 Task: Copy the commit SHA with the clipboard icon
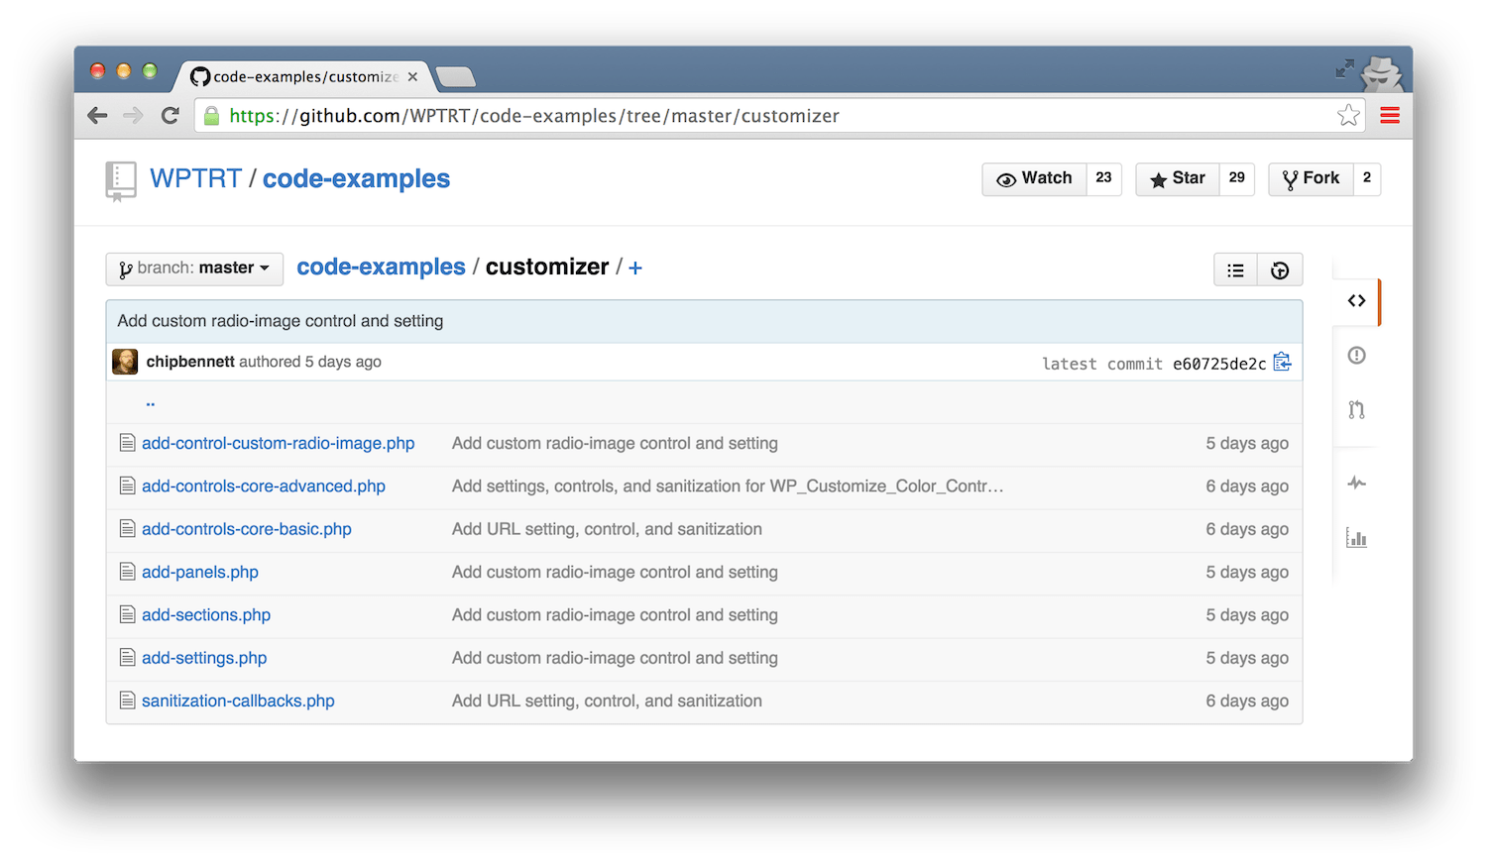click(1282, 362)
